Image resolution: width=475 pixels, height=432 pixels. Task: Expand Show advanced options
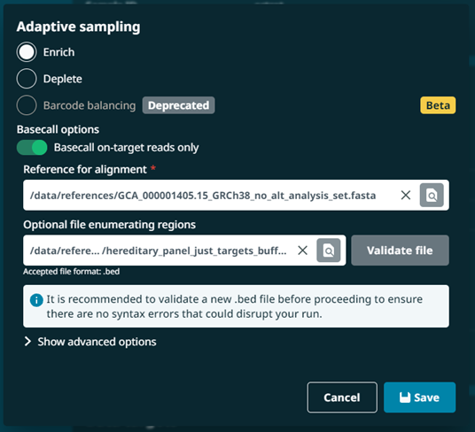pos(90,342)
